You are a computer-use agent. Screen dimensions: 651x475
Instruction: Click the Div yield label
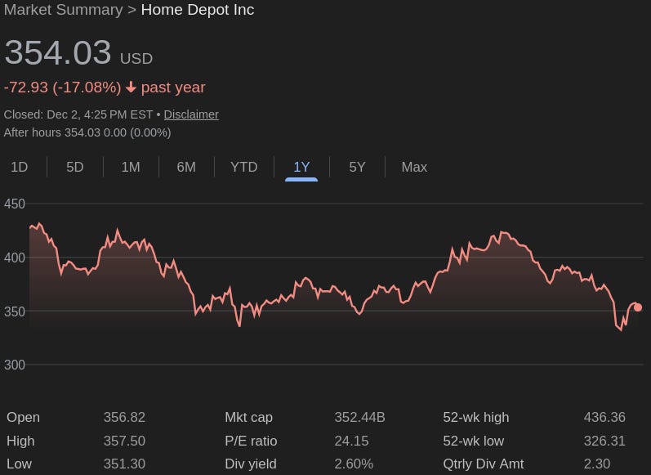point(250,464)
